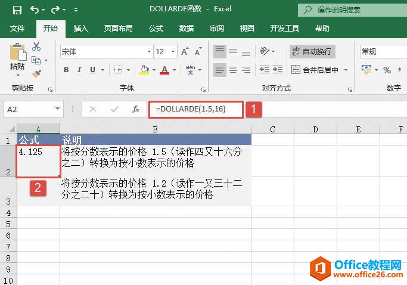Viewport: 407px width, 285px height.
Task: Open the 宋体 font name dropdown
Action: [149, 51]
